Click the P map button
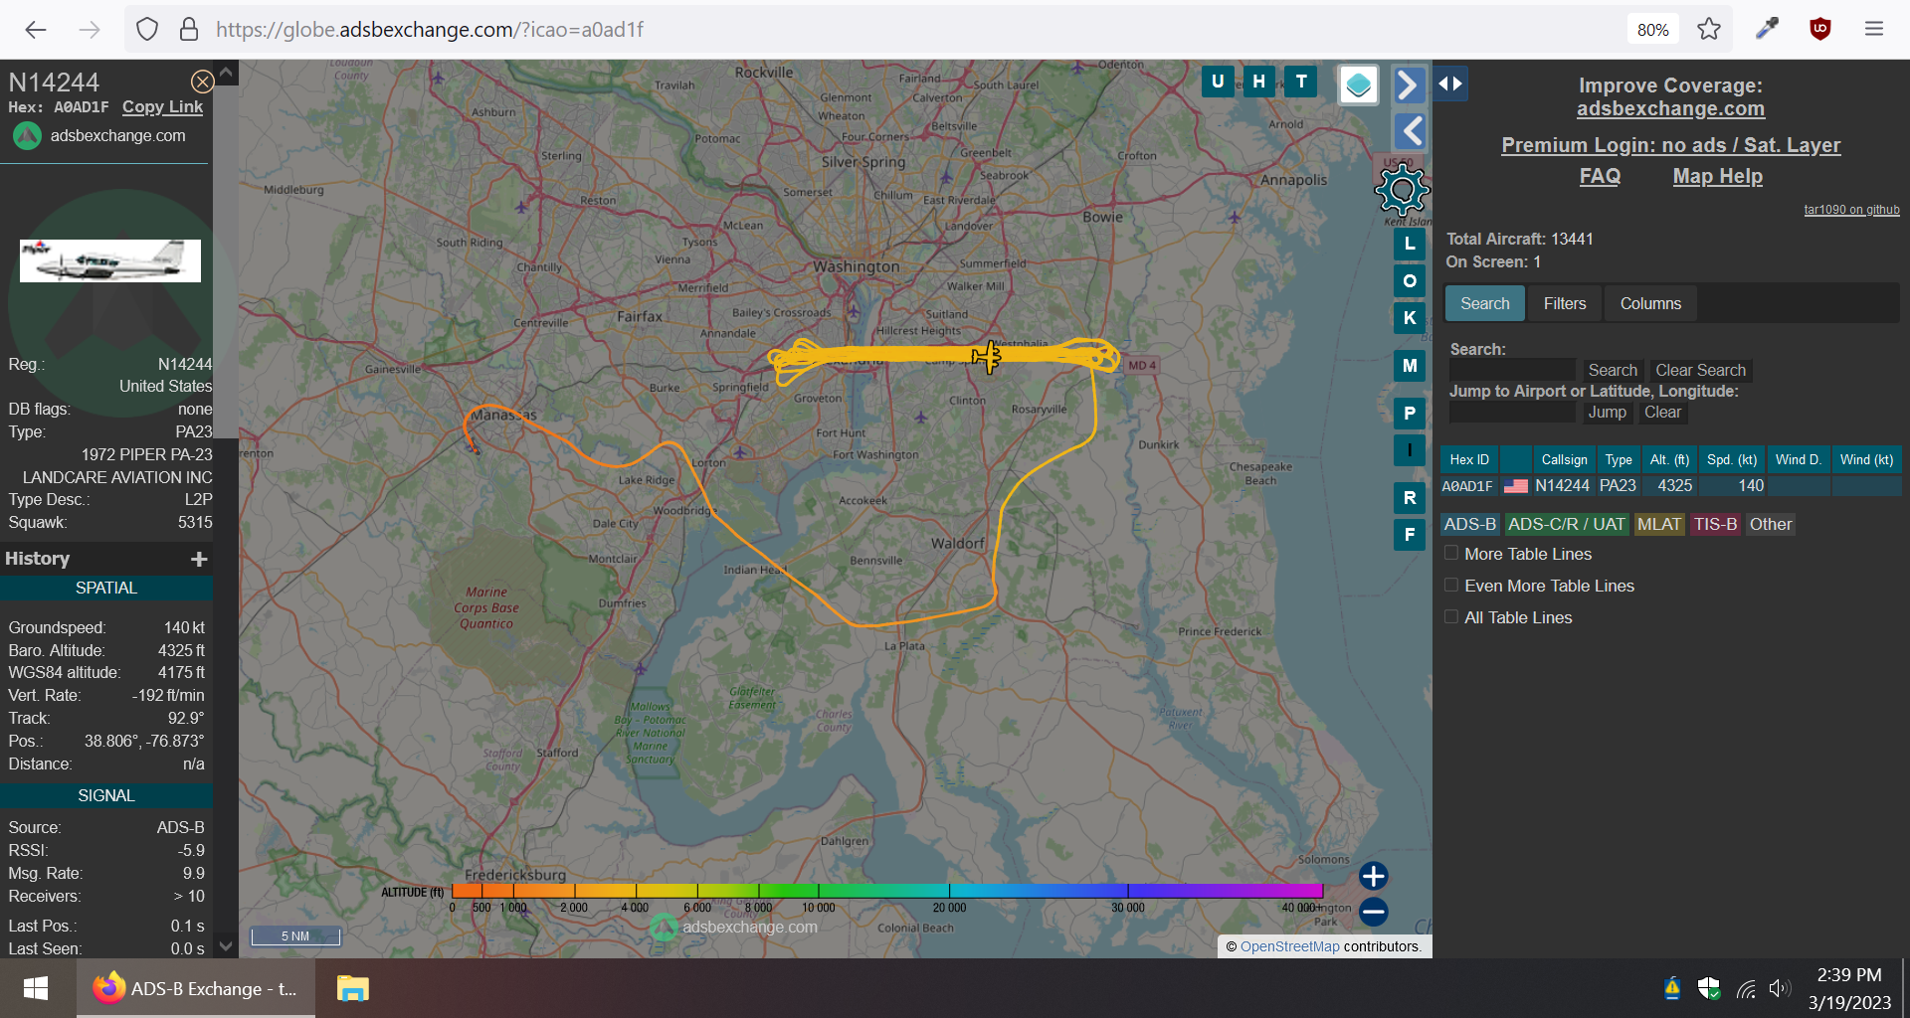Screen dimensions: 1910x1018 [x=1410, y=414]
